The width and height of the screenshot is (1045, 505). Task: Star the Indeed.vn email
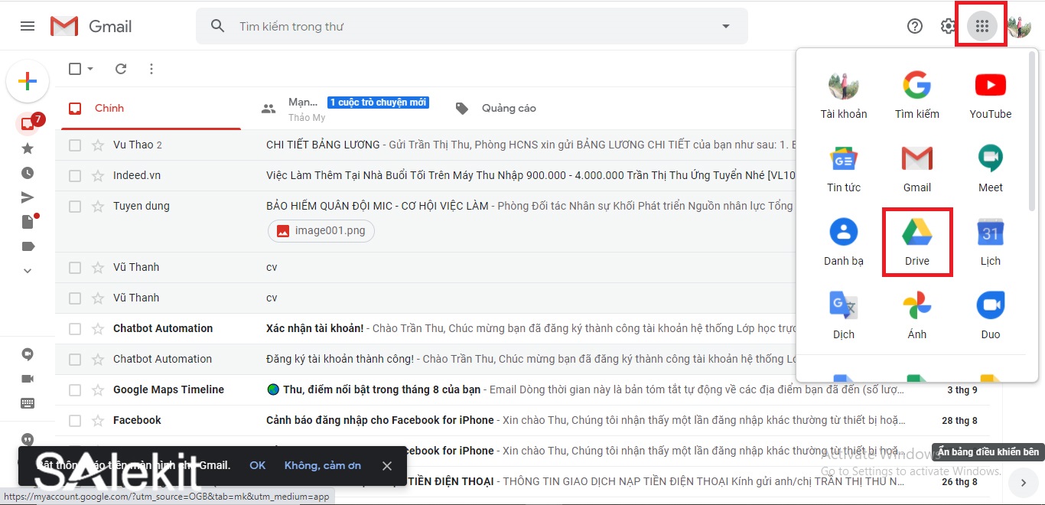click(x=96, y=175)
